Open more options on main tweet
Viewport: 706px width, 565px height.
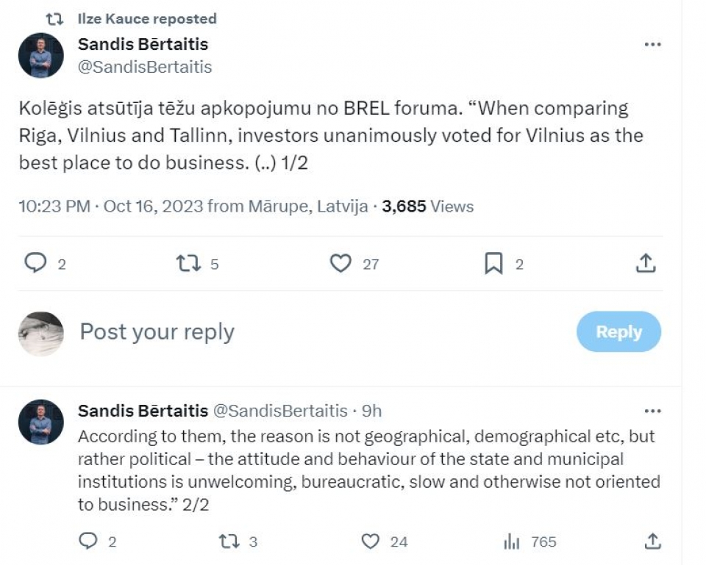tap(652, 44)
